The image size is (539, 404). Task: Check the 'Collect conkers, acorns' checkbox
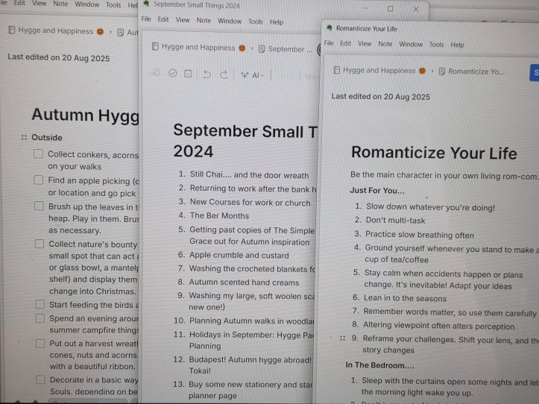pos(38,154)
